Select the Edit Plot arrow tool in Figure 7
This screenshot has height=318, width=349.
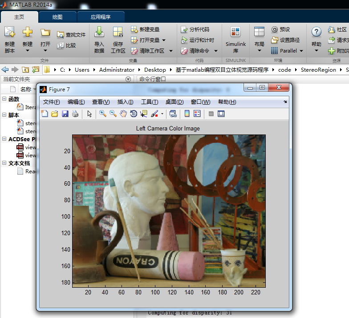(89, 114)
